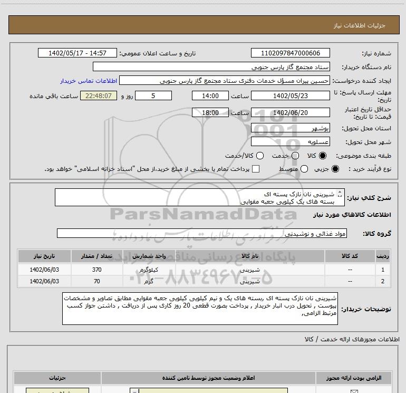Image resolution: width=406 pixels, height=393 pixels.
Task: Select the کالا/خدمت radio button
Action: 260,156
